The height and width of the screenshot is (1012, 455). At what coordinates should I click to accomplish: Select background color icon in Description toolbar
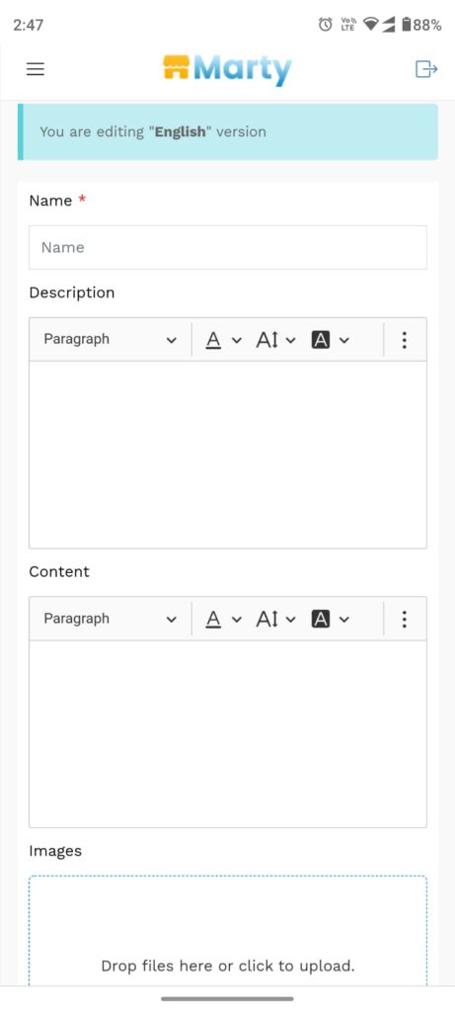coord(321,340)
